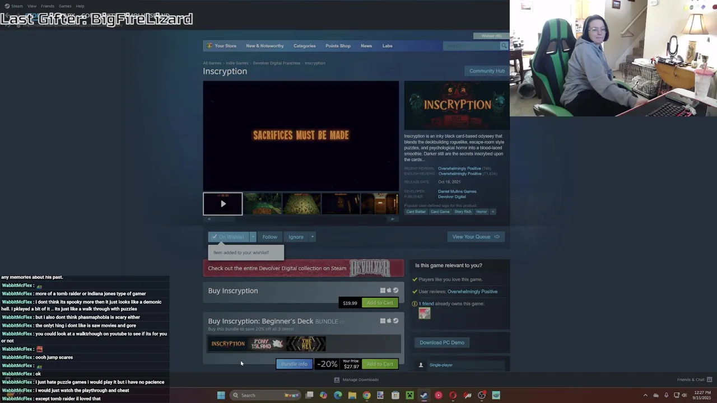
Task: Add Beginner's Deck bundle to cart
Action: [380, 364]
